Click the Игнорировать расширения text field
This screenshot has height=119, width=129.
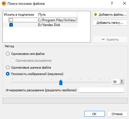click(x=101, y=90)
